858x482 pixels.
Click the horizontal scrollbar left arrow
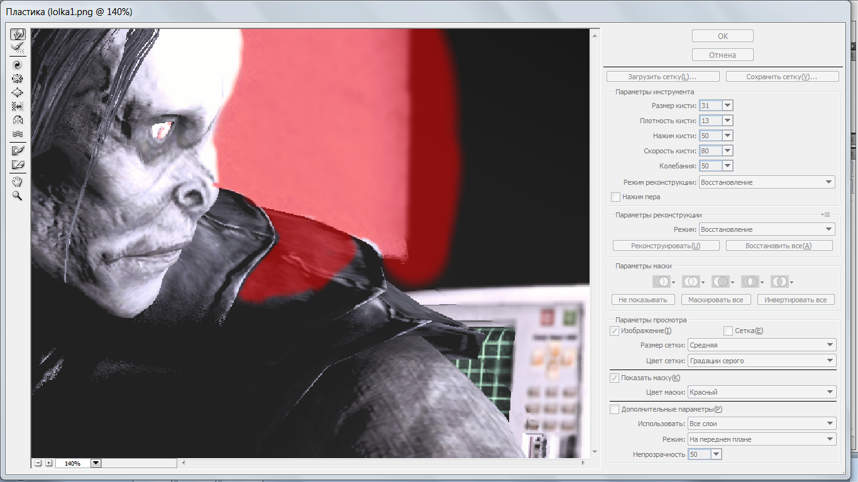click(x=184, y=463)
